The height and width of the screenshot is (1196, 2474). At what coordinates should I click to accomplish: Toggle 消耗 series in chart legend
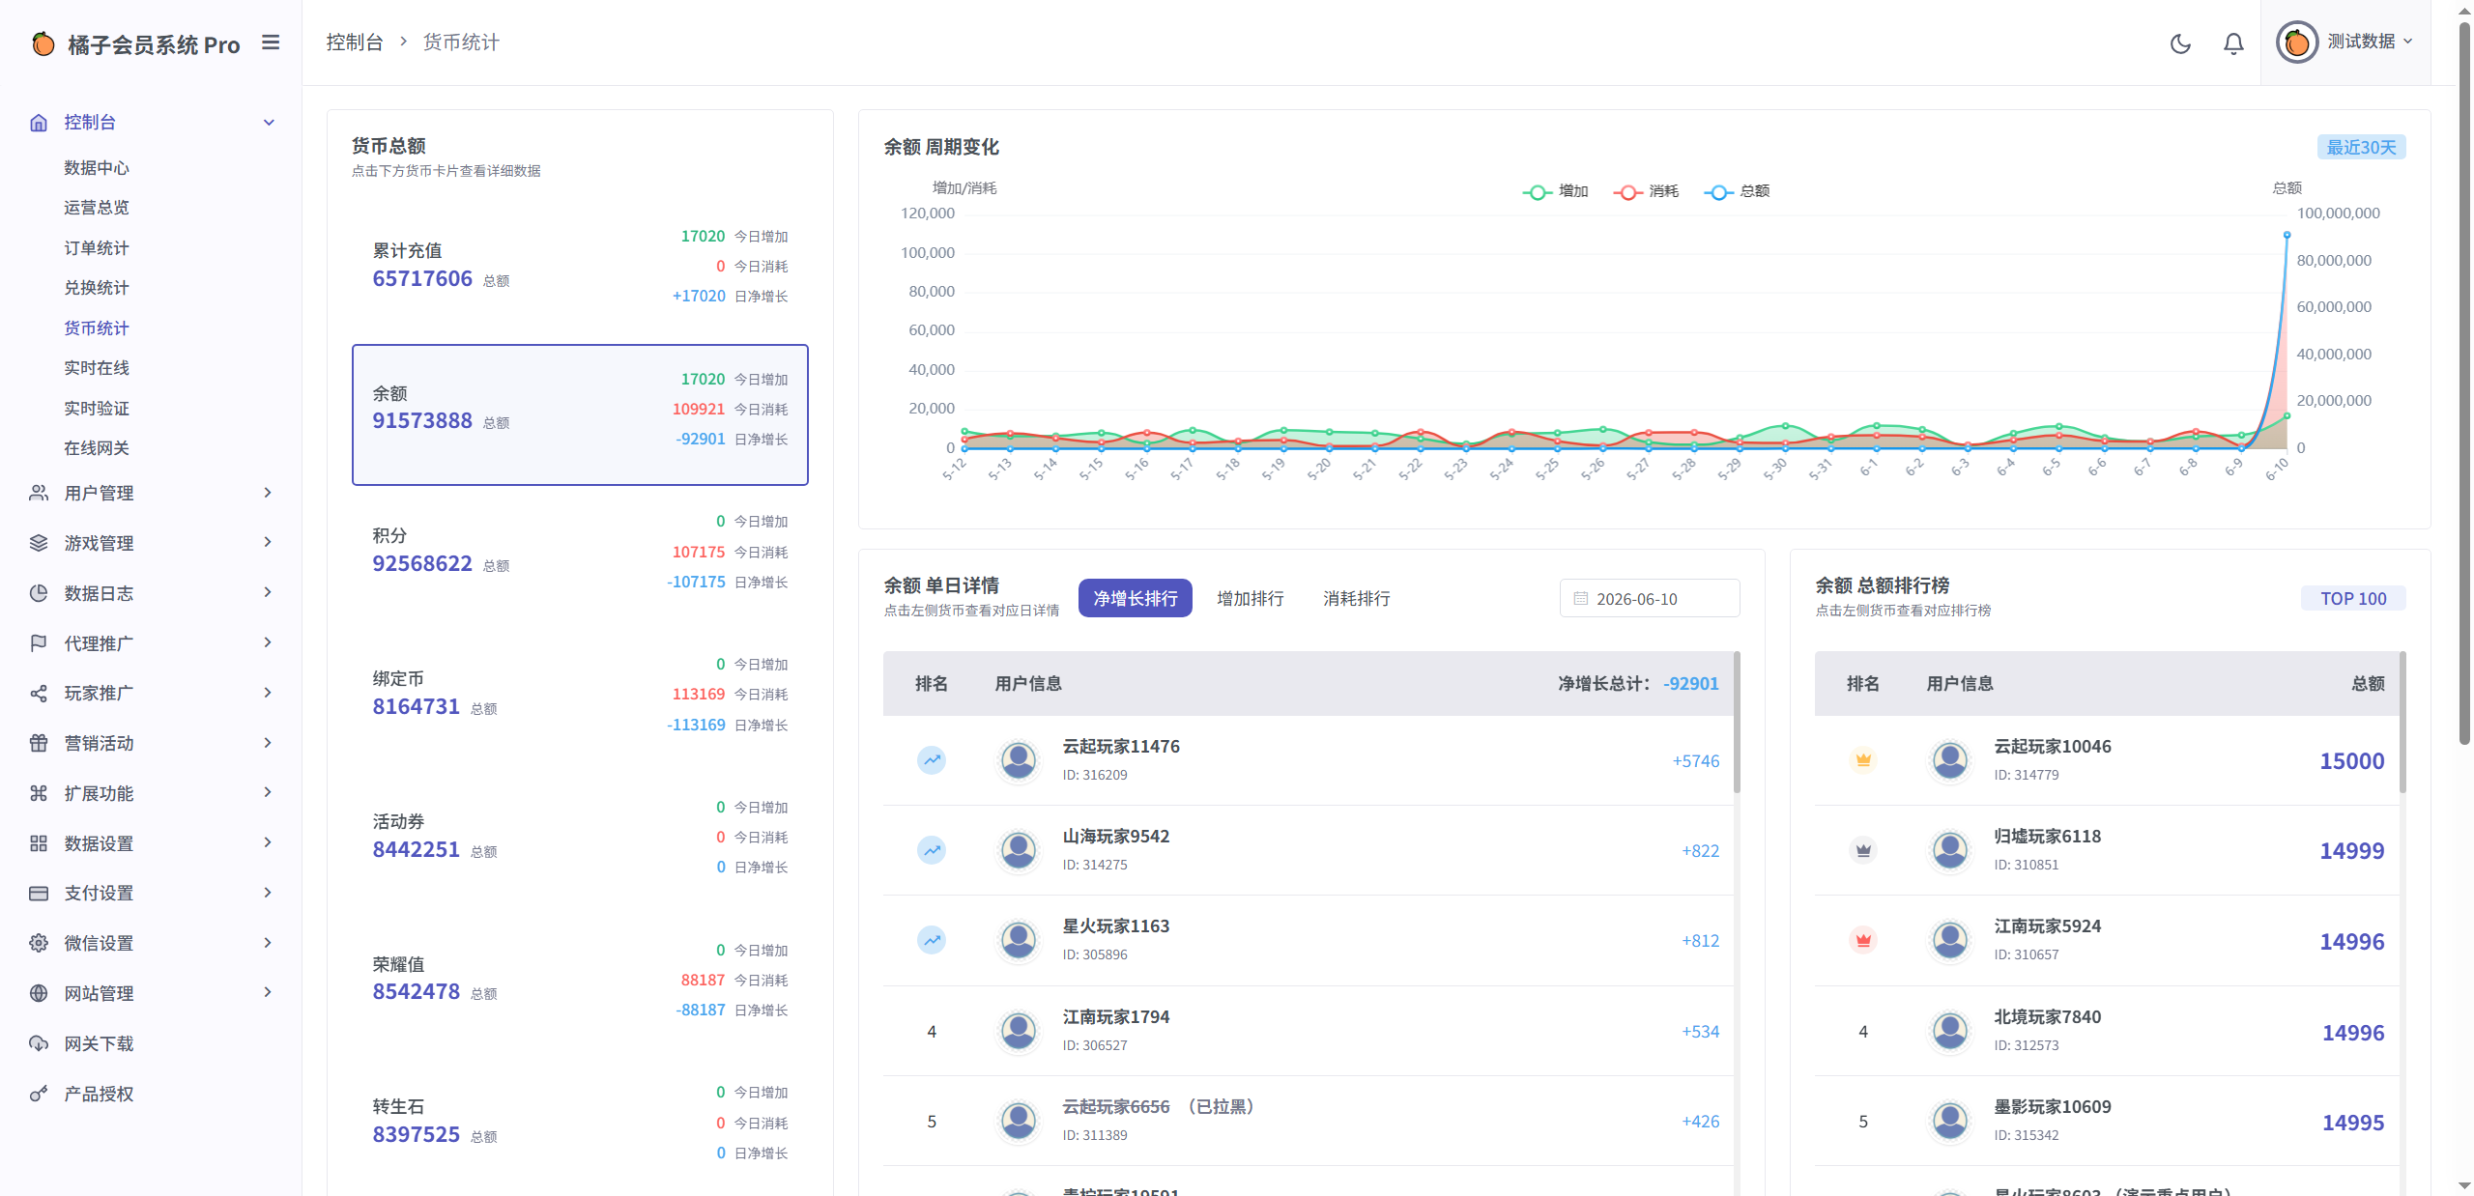coord(1646,191)
